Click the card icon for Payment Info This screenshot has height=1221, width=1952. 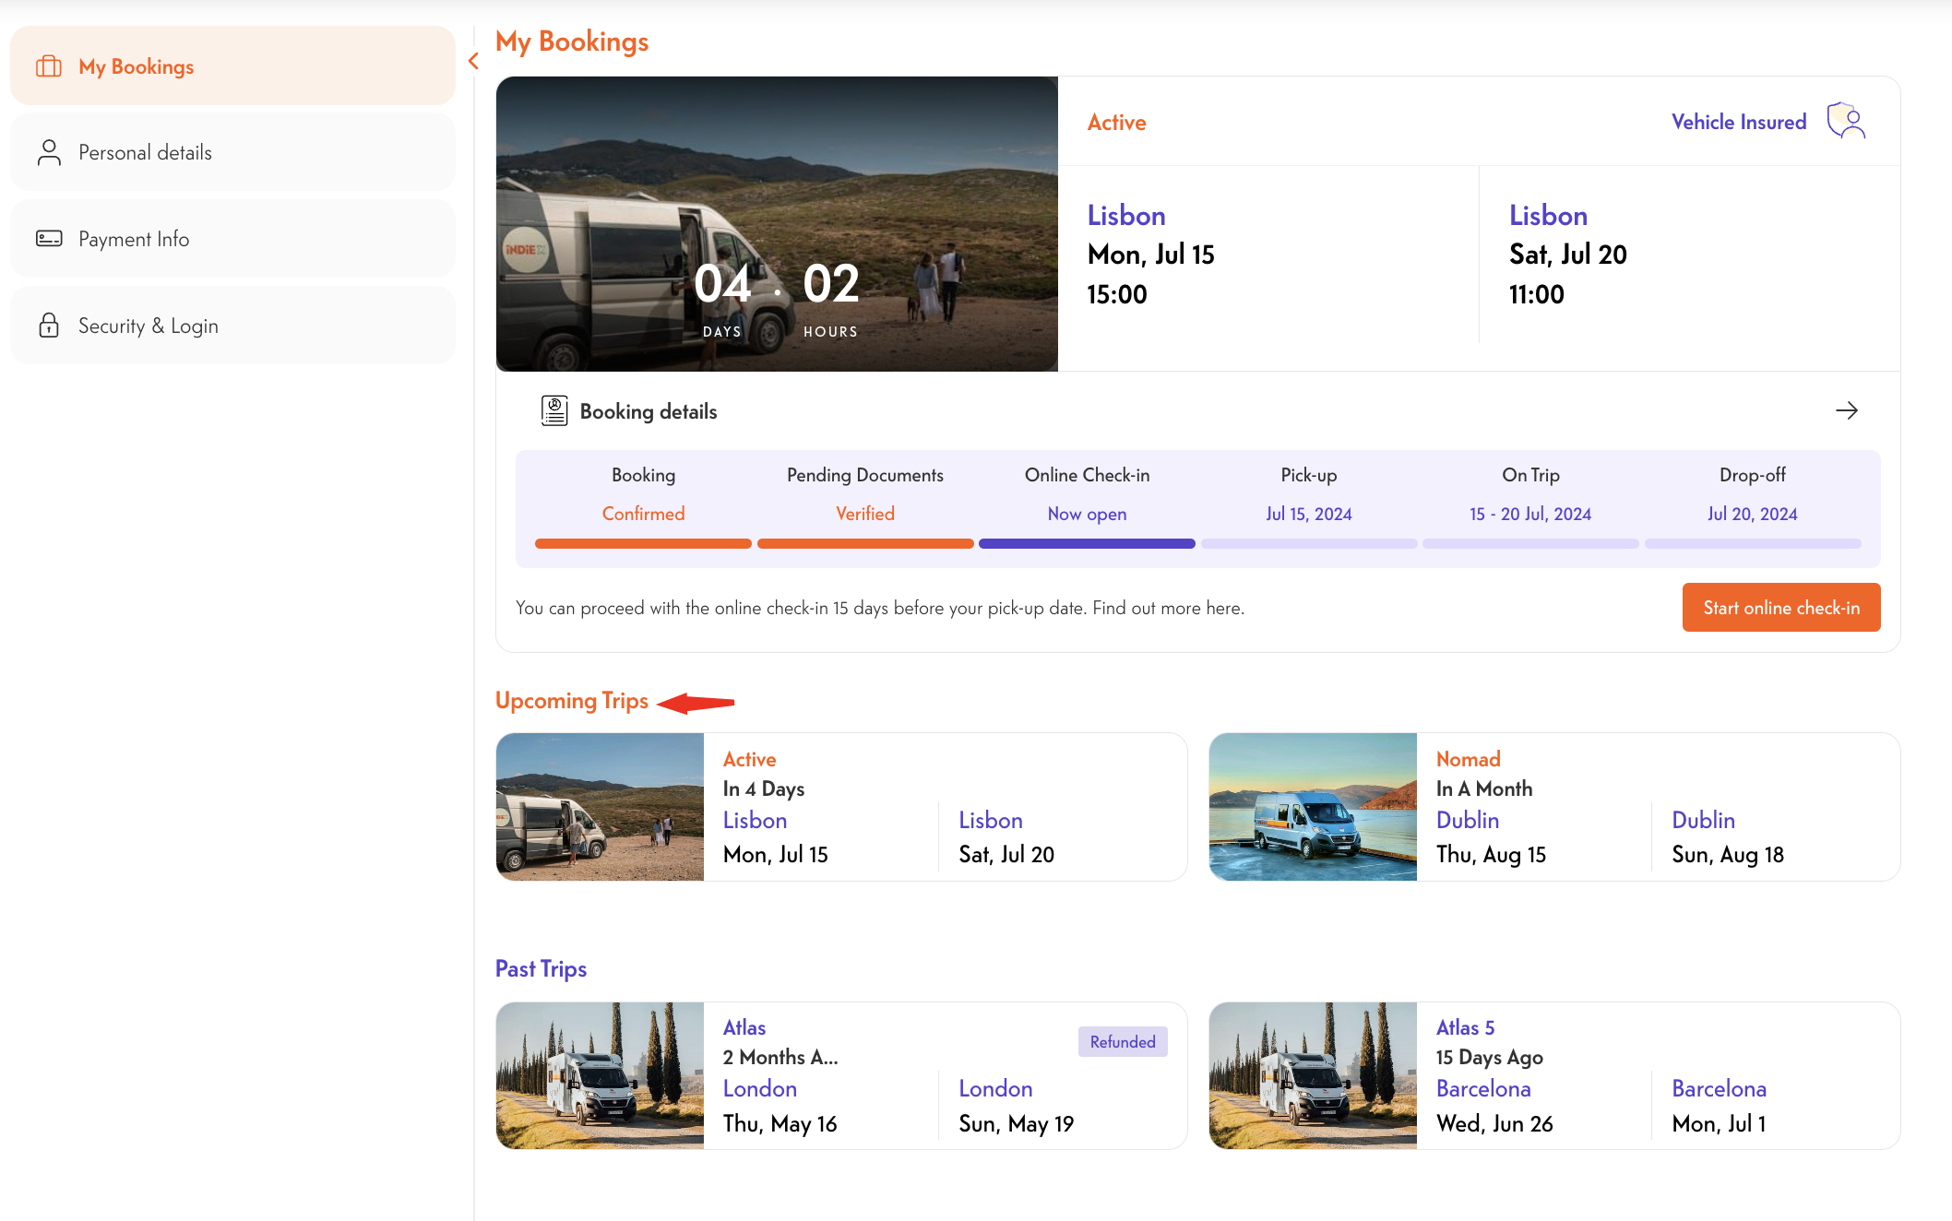49,239
